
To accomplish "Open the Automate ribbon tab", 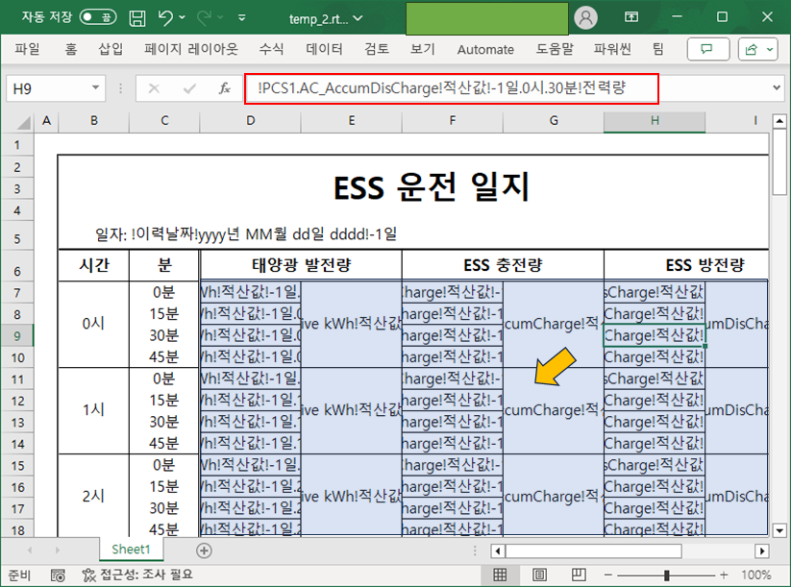I will (x=485, y=49).
